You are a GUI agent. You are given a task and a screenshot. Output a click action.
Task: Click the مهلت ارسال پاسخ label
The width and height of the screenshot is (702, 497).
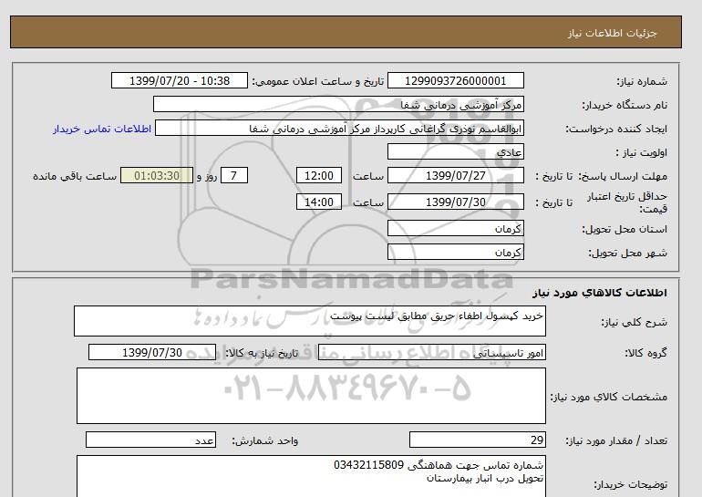622,176
